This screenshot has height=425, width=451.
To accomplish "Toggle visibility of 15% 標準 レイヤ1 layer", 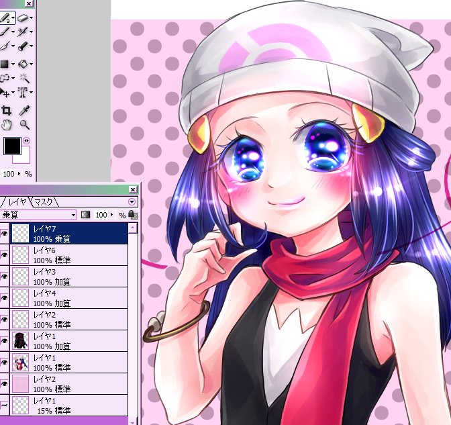I will click(4, 405).
